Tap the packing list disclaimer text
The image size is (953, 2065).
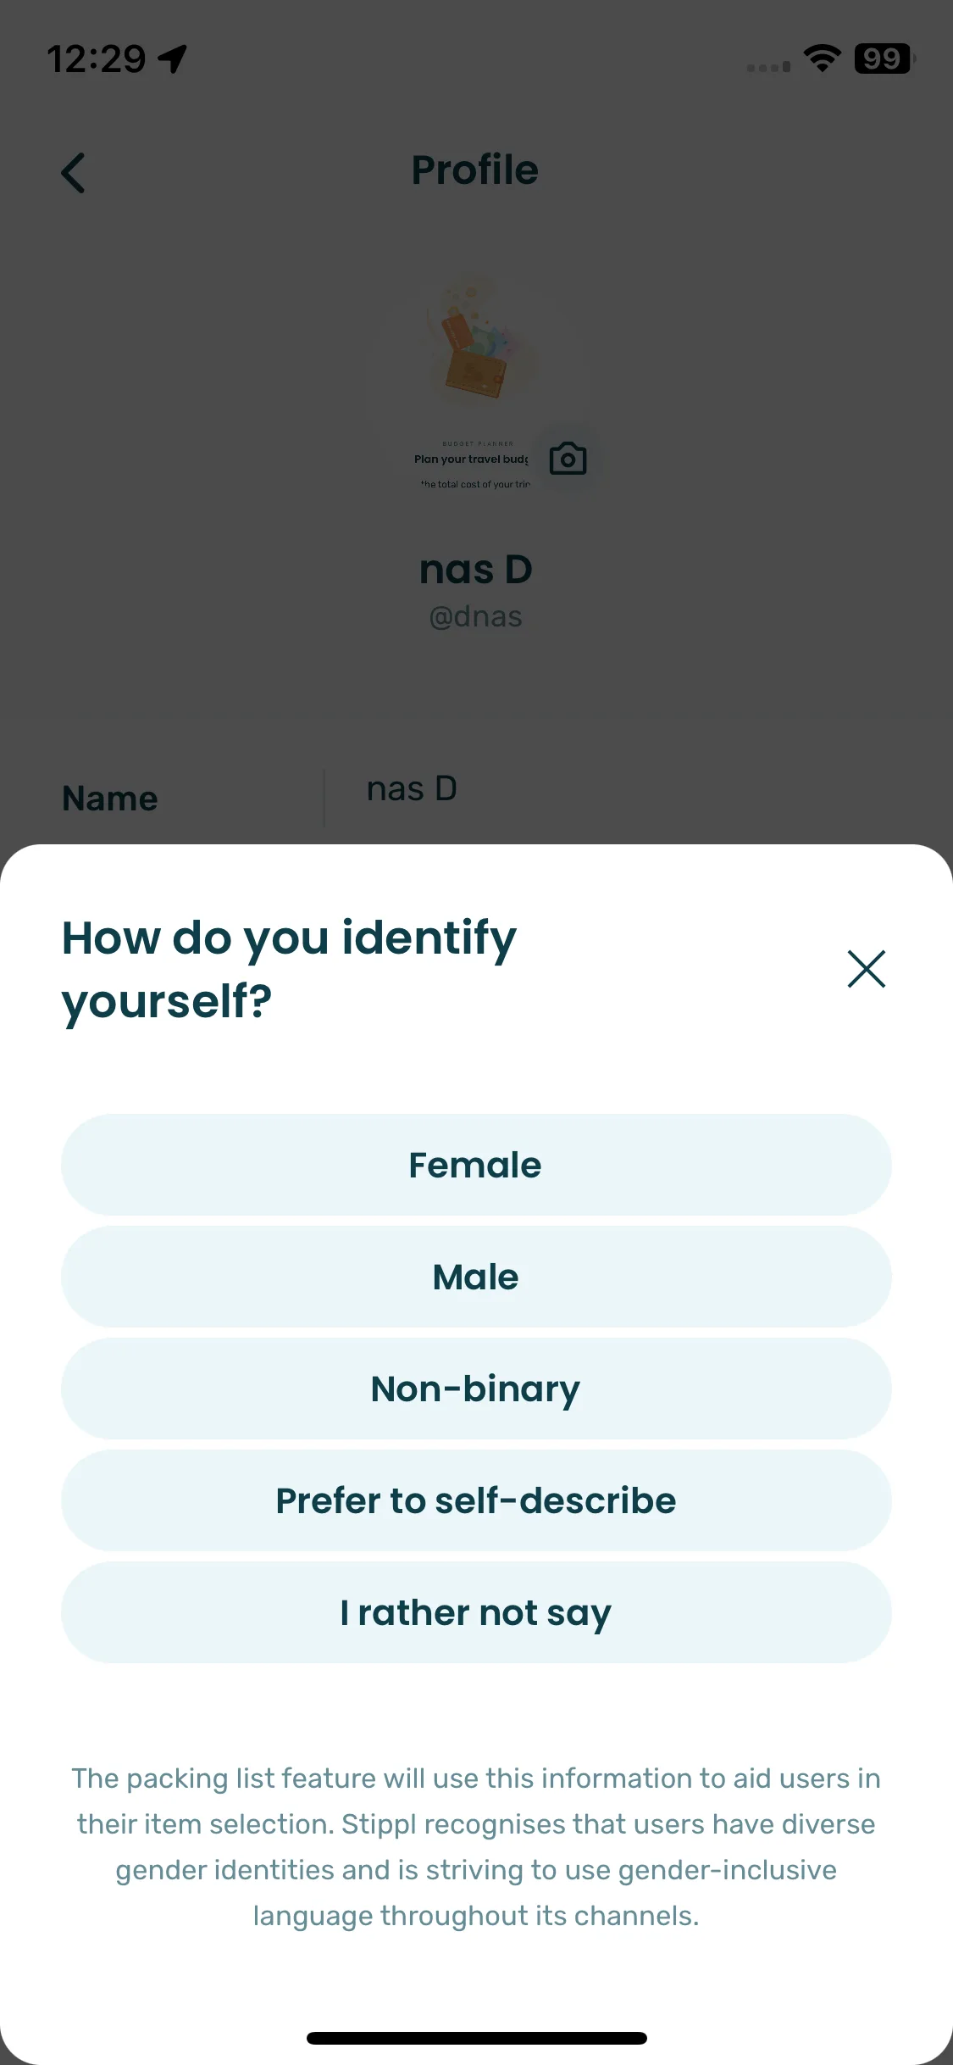pyautogui.click(x=476, y=1846)
